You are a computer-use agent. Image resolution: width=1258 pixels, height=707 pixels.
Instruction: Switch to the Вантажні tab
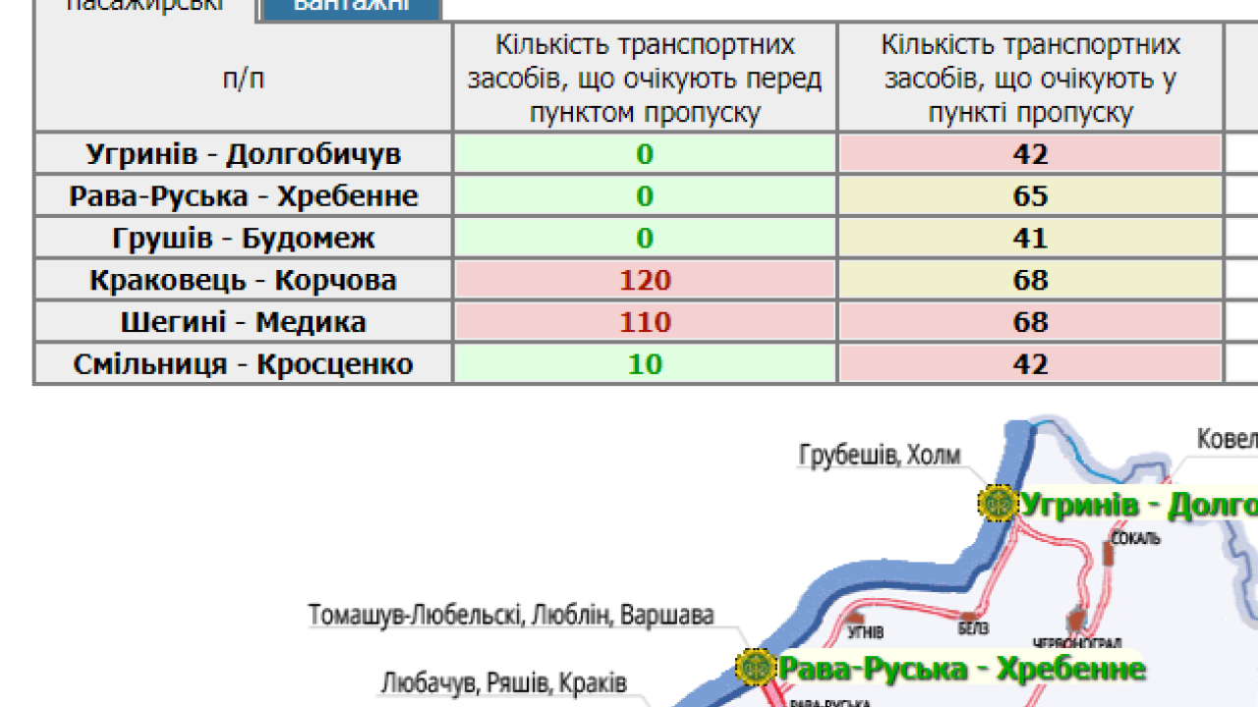pos(351,8)
